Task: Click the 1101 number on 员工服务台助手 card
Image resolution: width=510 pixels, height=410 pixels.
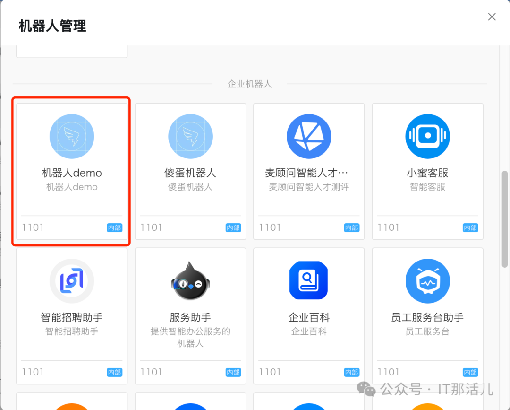Action: [x=388, y=372]
